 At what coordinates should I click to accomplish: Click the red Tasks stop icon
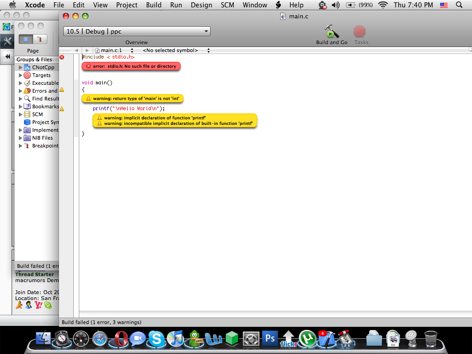click(x=360, y=32)
